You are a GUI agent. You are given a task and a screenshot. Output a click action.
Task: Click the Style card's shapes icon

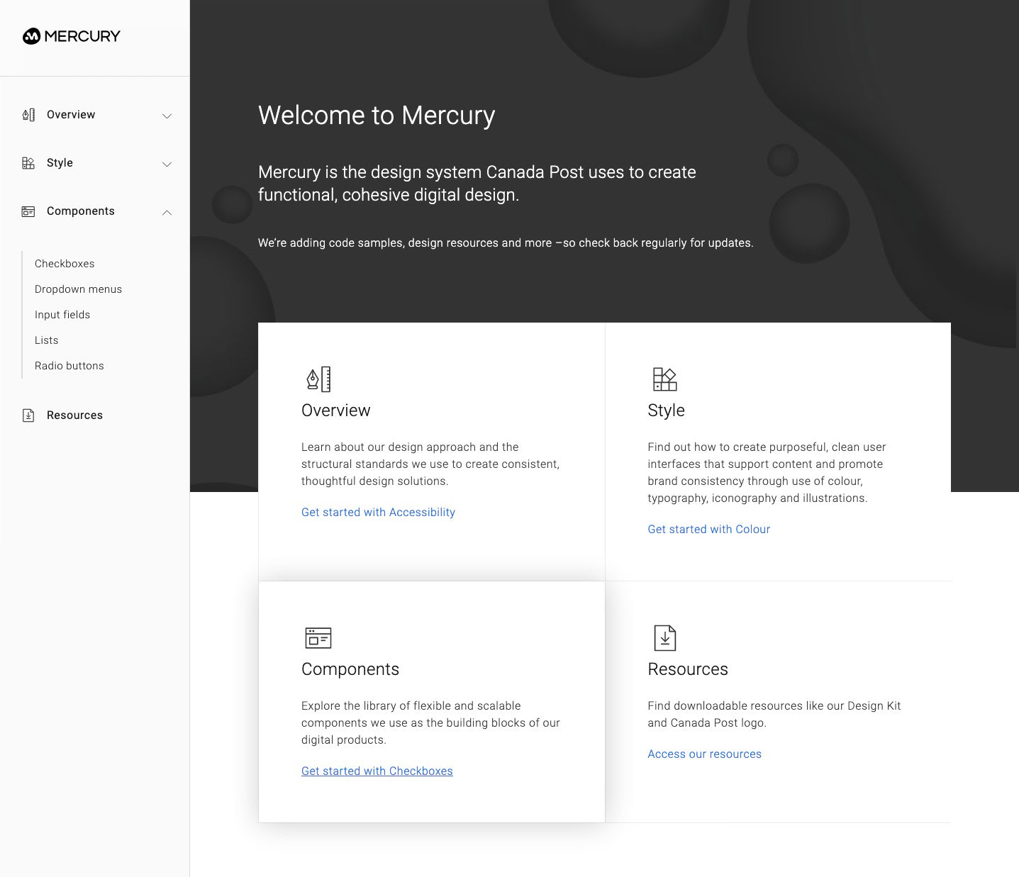(x=665, y=379)
